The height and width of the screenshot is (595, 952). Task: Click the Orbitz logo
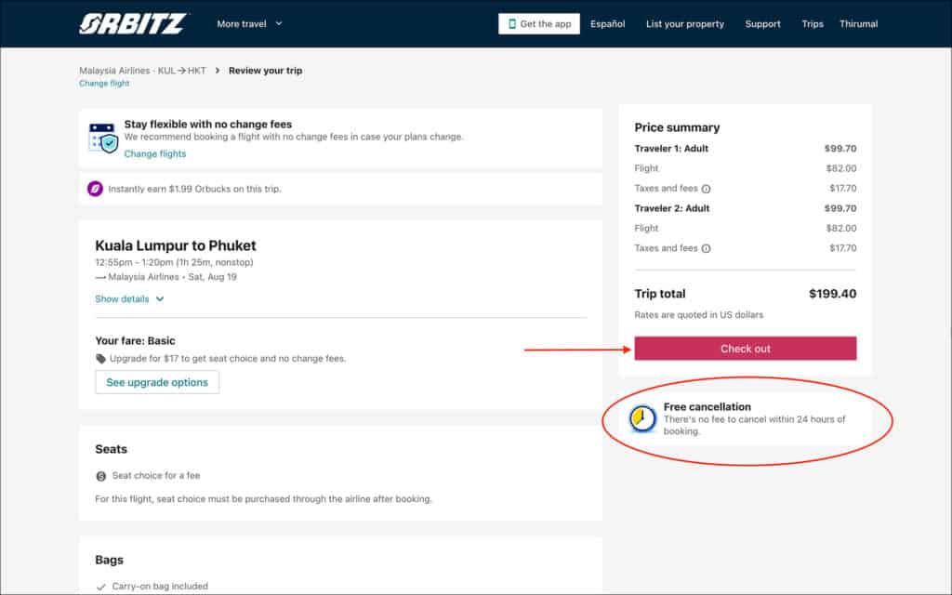pos(132,23)
